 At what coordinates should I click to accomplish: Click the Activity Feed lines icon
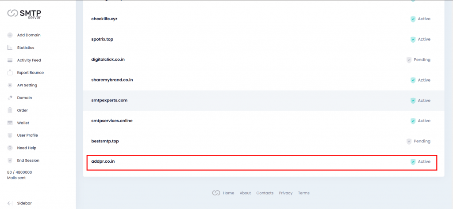pyautogui.click(x=10, y=60)
